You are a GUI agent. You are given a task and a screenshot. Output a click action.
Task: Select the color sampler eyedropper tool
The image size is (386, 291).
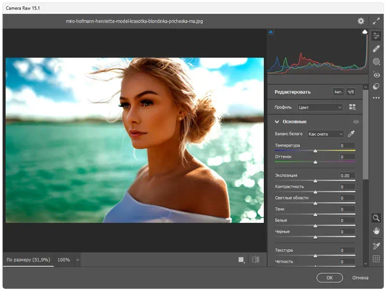[376, 246]
